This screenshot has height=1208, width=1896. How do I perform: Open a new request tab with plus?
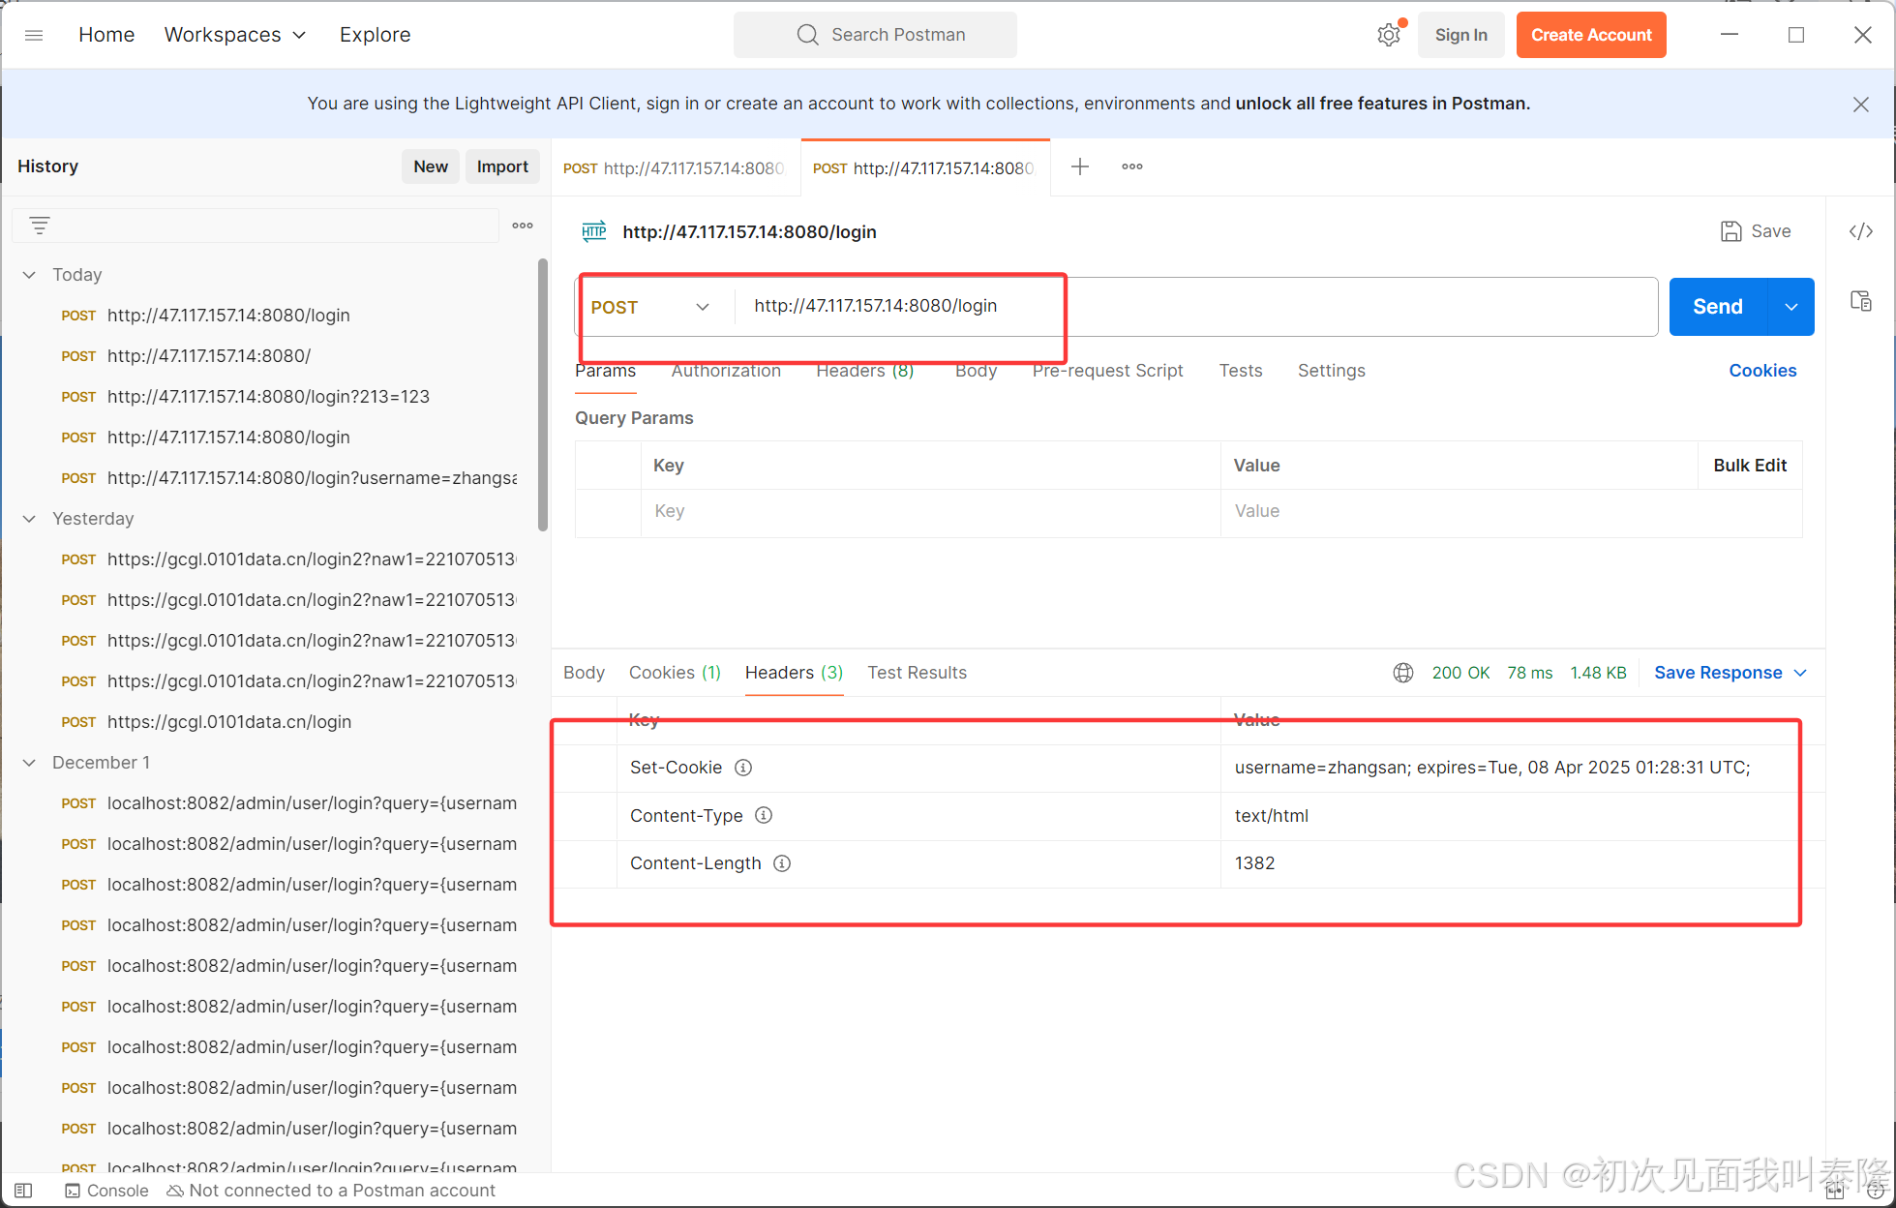click(x=1080, y=166)
